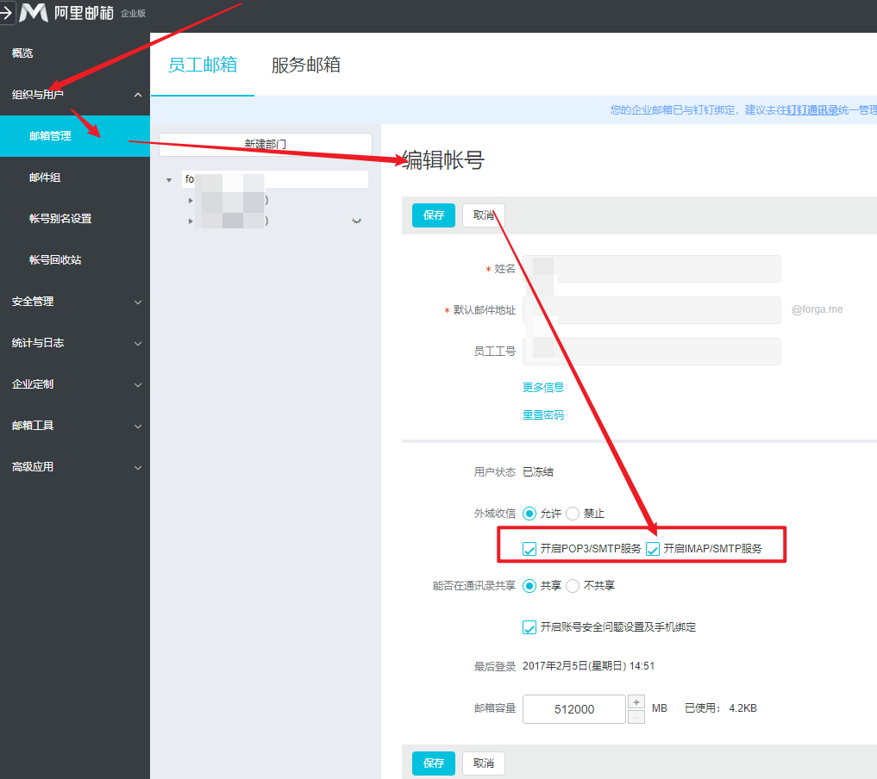Click the 新建部门 button
Image resolution: width=877 pixels, height=779 pixels.
pyautogui.click(x=265, y=144)
